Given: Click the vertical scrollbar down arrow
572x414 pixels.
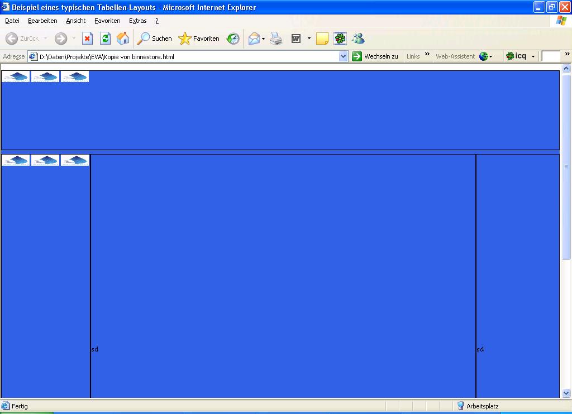Looking at the screenshot, I should pos(566,393).
